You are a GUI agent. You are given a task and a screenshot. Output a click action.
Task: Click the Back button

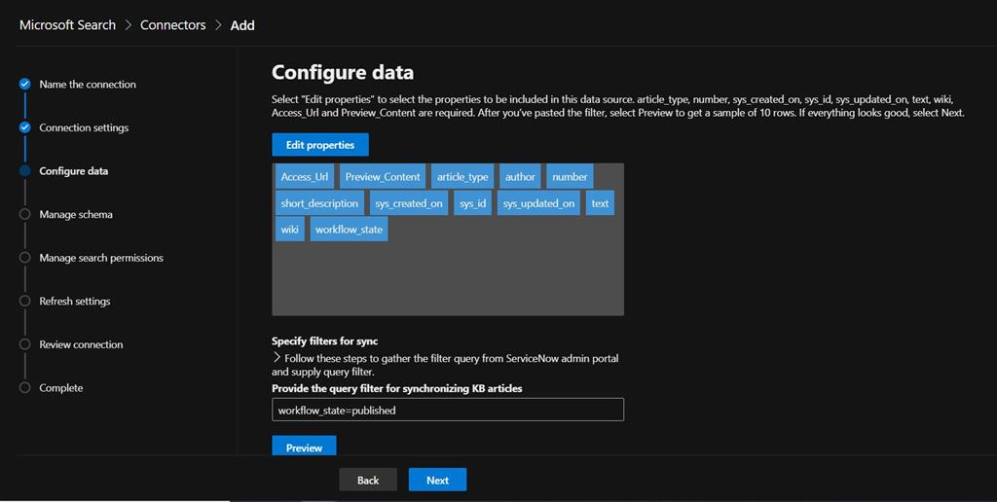[367, 480]
